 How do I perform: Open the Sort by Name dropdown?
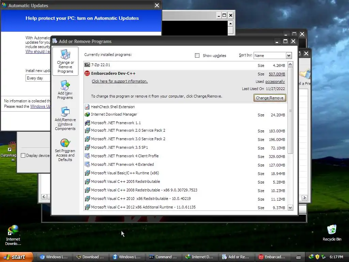[x=289, y=56]
